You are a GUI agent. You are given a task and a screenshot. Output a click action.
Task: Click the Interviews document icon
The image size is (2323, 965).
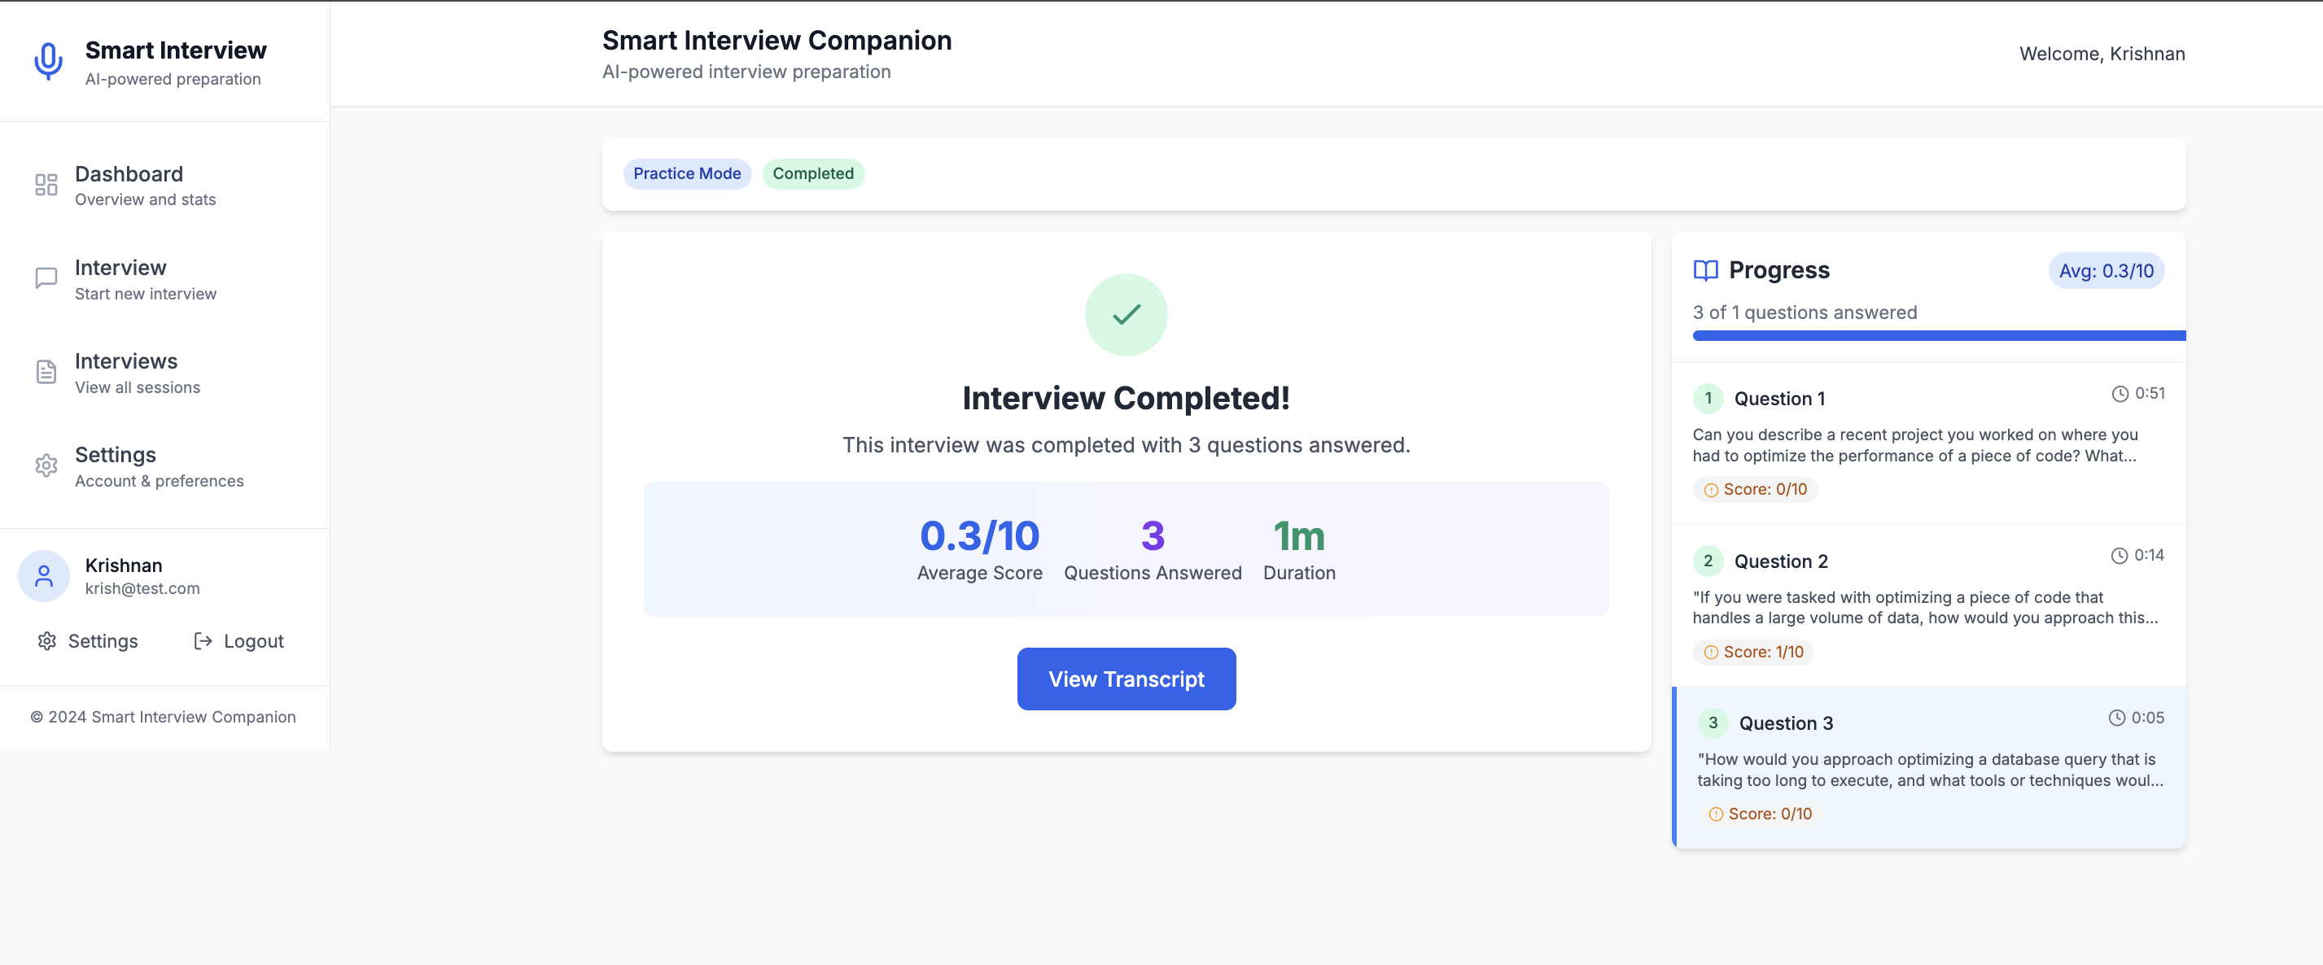[46, 373]
